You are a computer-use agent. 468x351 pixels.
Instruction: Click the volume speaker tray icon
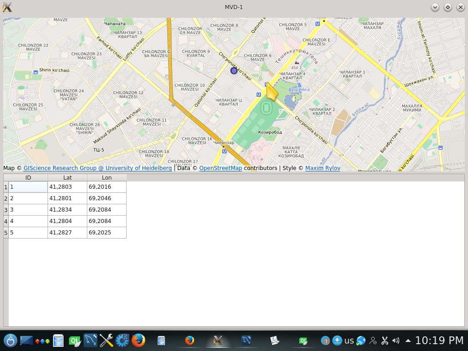tap(396, 340)
